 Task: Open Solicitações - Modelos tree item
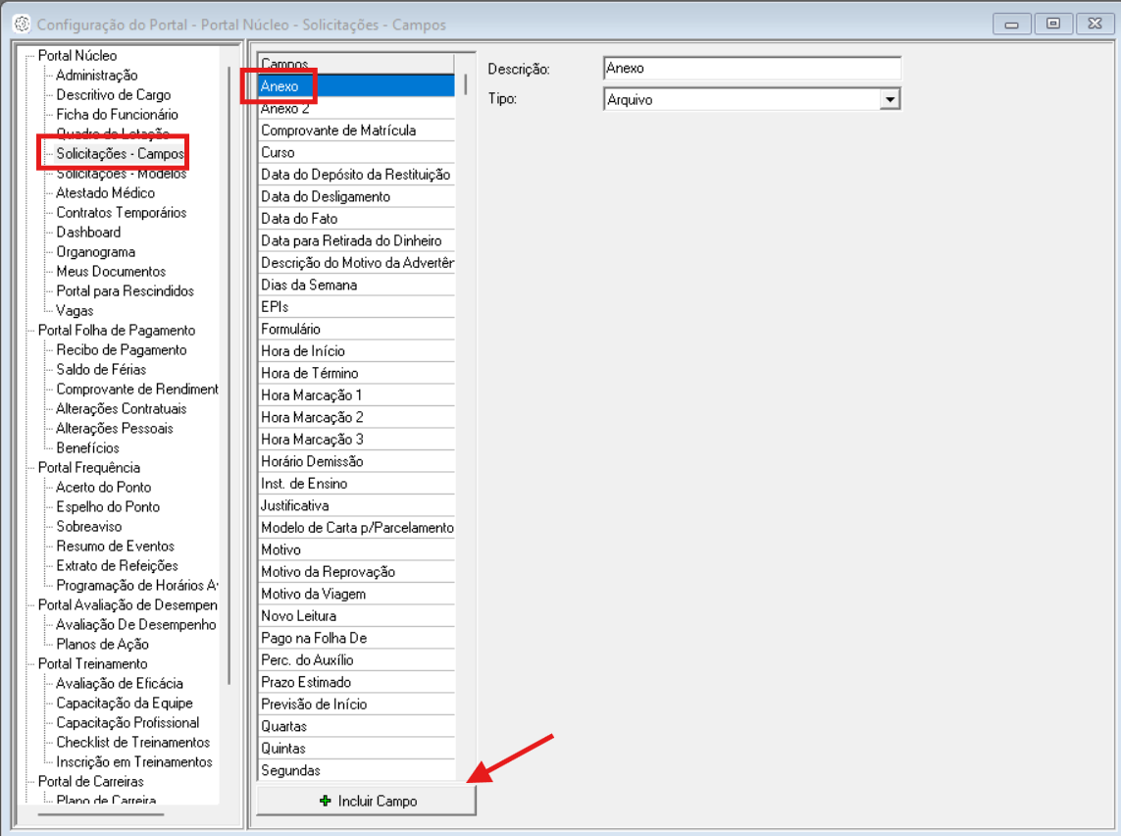pos(121,174)
